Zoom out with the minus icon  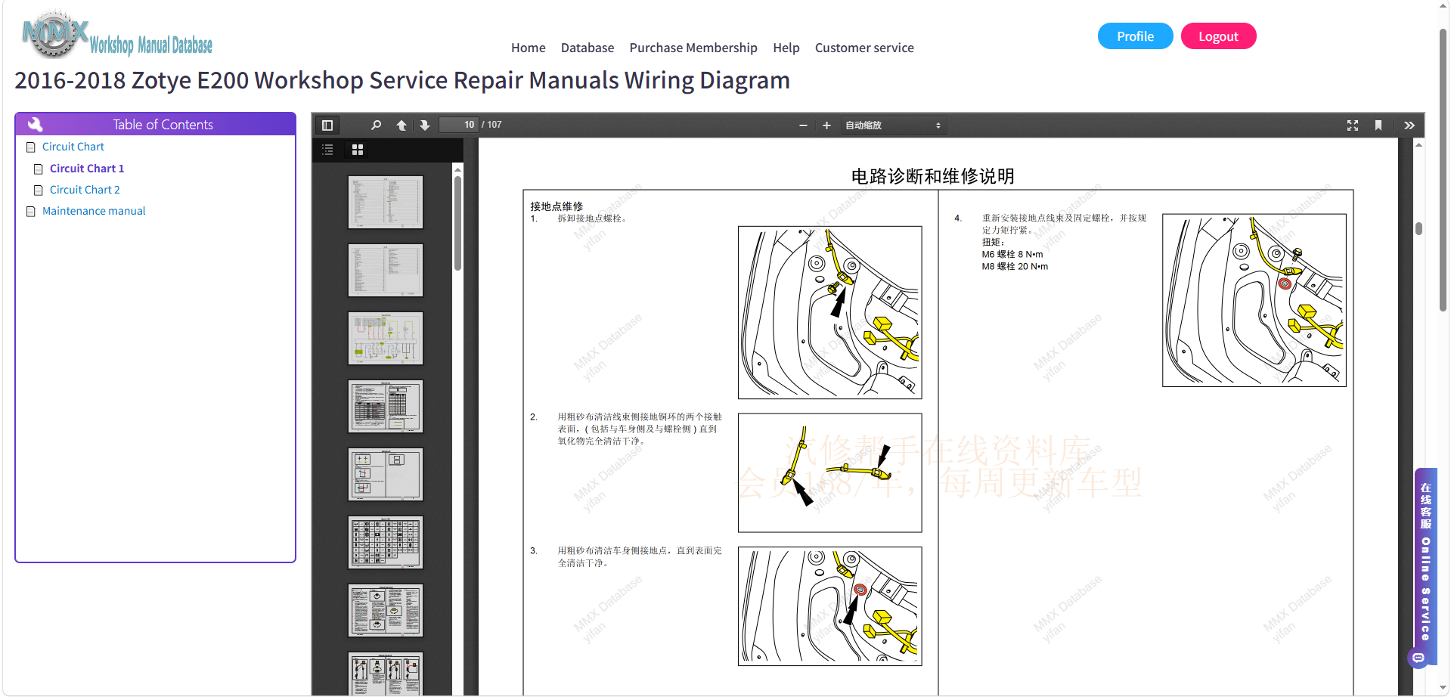(803, 125)
